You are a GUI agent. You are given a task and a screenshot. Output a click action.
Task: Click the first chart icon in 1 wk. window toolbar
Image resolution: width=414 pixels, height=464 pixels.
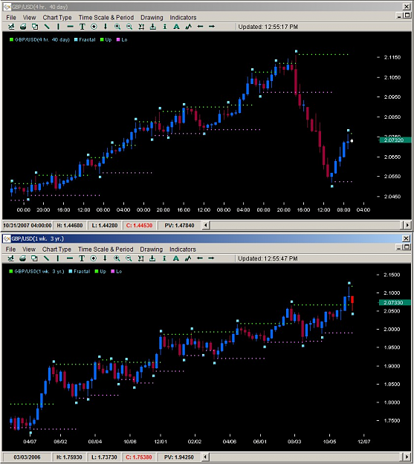coord(11,258)
